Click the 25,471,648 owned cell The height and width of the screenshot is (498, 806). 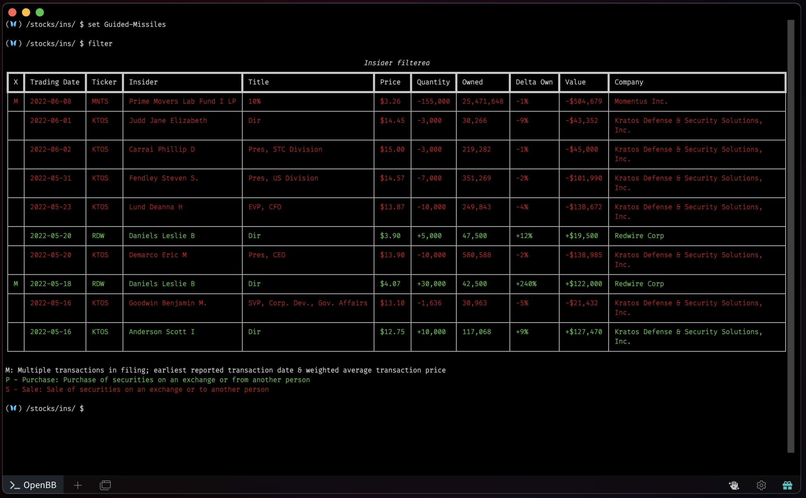point(483,101)
